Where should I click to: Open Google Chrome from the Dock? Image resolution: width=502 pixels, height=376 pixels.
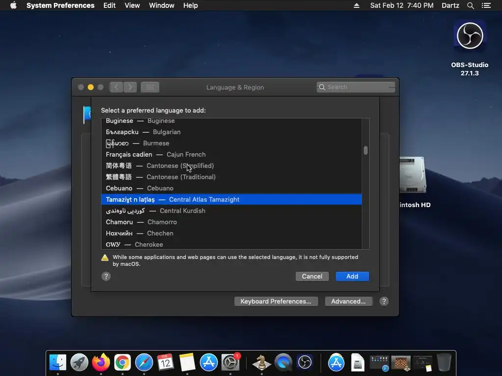(x=122, y=362)
